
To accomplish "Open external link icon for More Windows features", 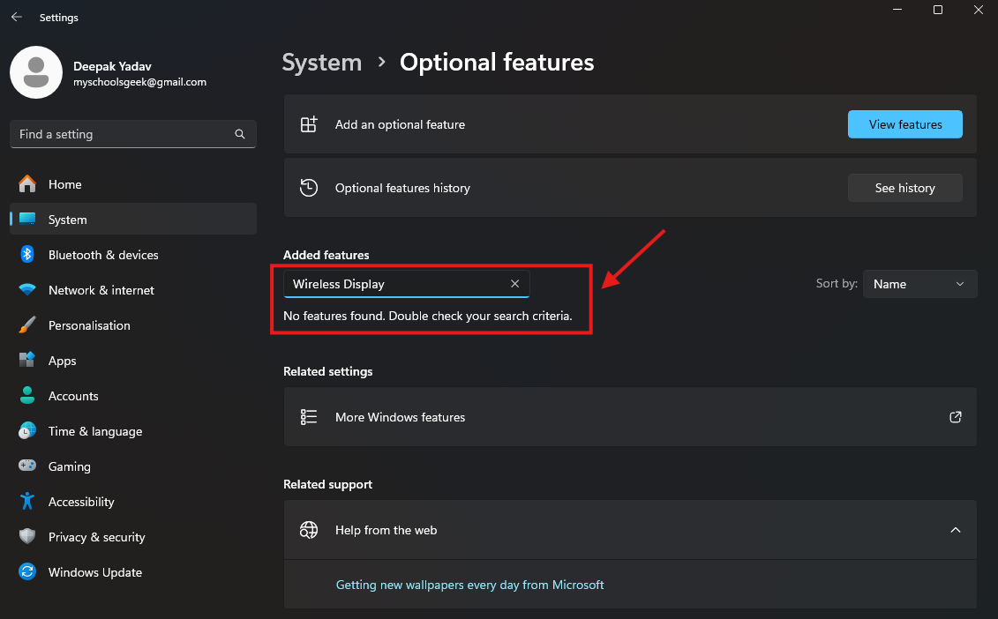I will [x=956, y=417].
